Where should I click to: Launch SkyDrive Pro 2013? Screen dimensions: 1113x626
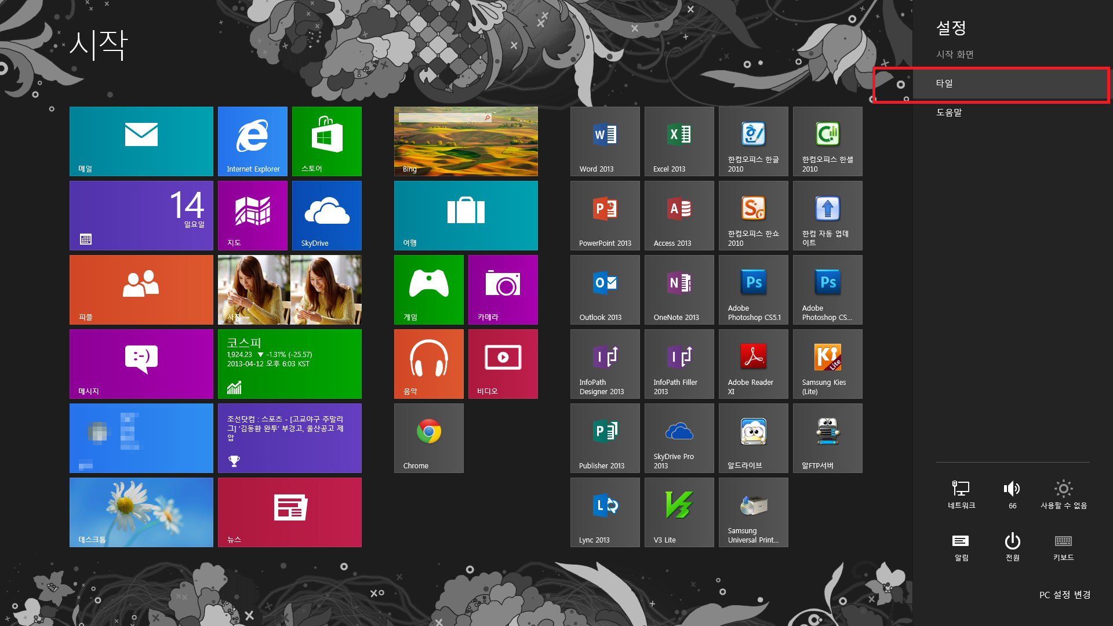(679, 438)
